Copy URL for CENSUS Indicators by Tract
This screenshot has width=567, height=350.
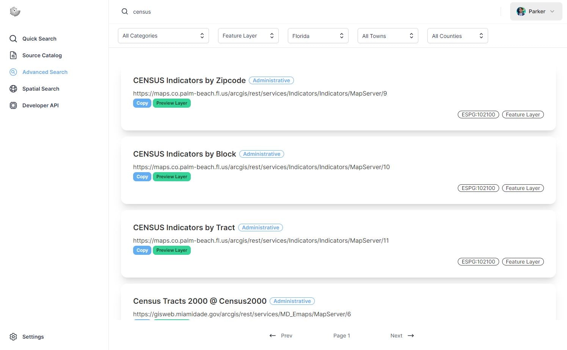142,250
